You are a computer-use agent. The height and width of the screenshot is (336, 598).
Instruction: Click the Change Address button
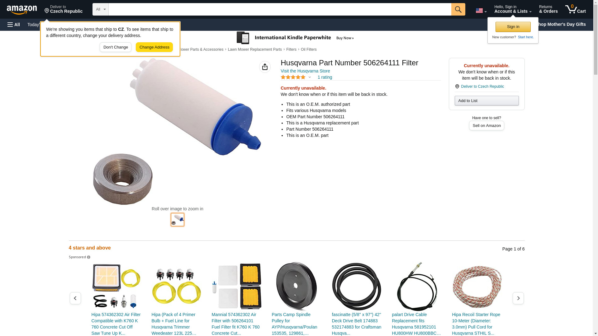[x=154, y=47]
